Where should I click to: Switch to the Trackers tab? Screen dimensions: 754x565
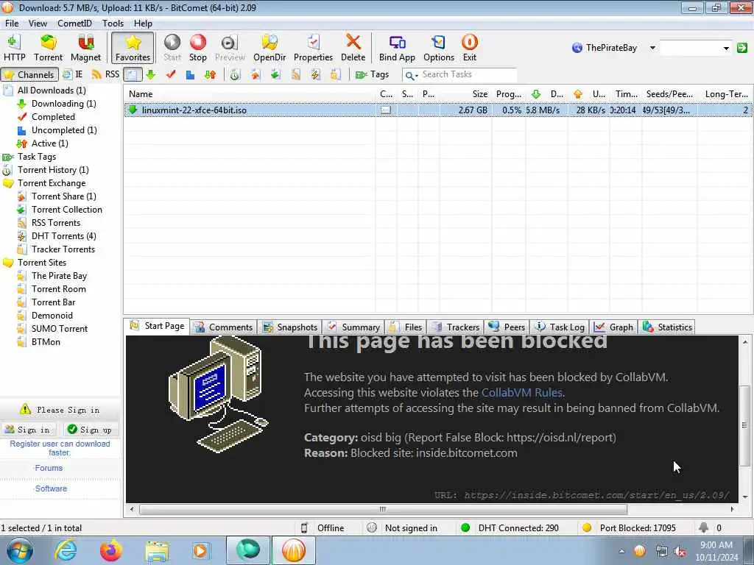click(x=456, y=327)
